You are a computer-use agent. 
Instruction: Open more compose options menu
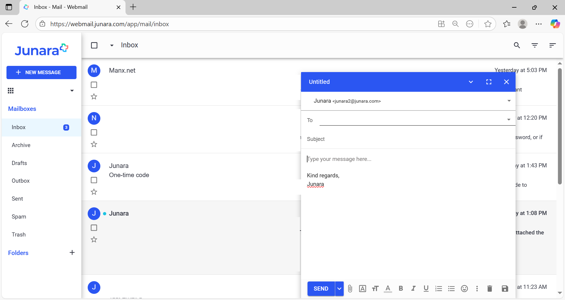pos(477,289)
